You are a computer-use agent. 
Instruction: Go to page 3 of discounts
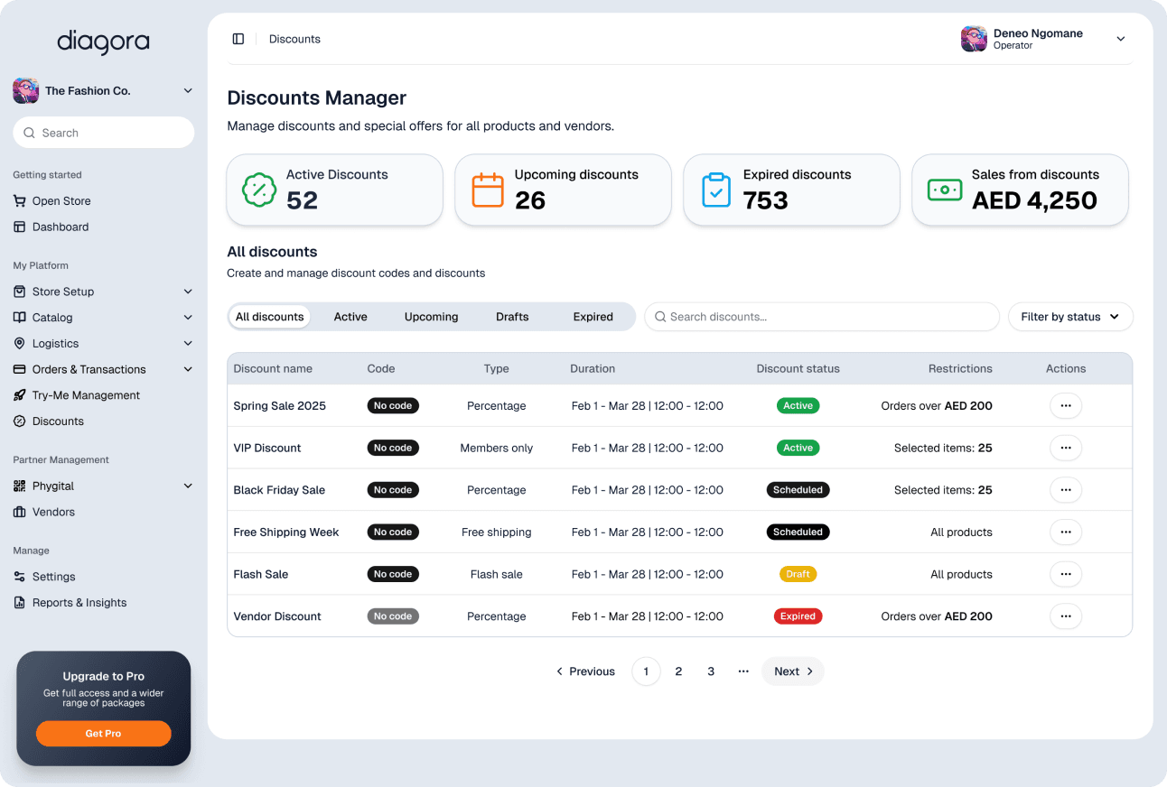tap(711, 671)
